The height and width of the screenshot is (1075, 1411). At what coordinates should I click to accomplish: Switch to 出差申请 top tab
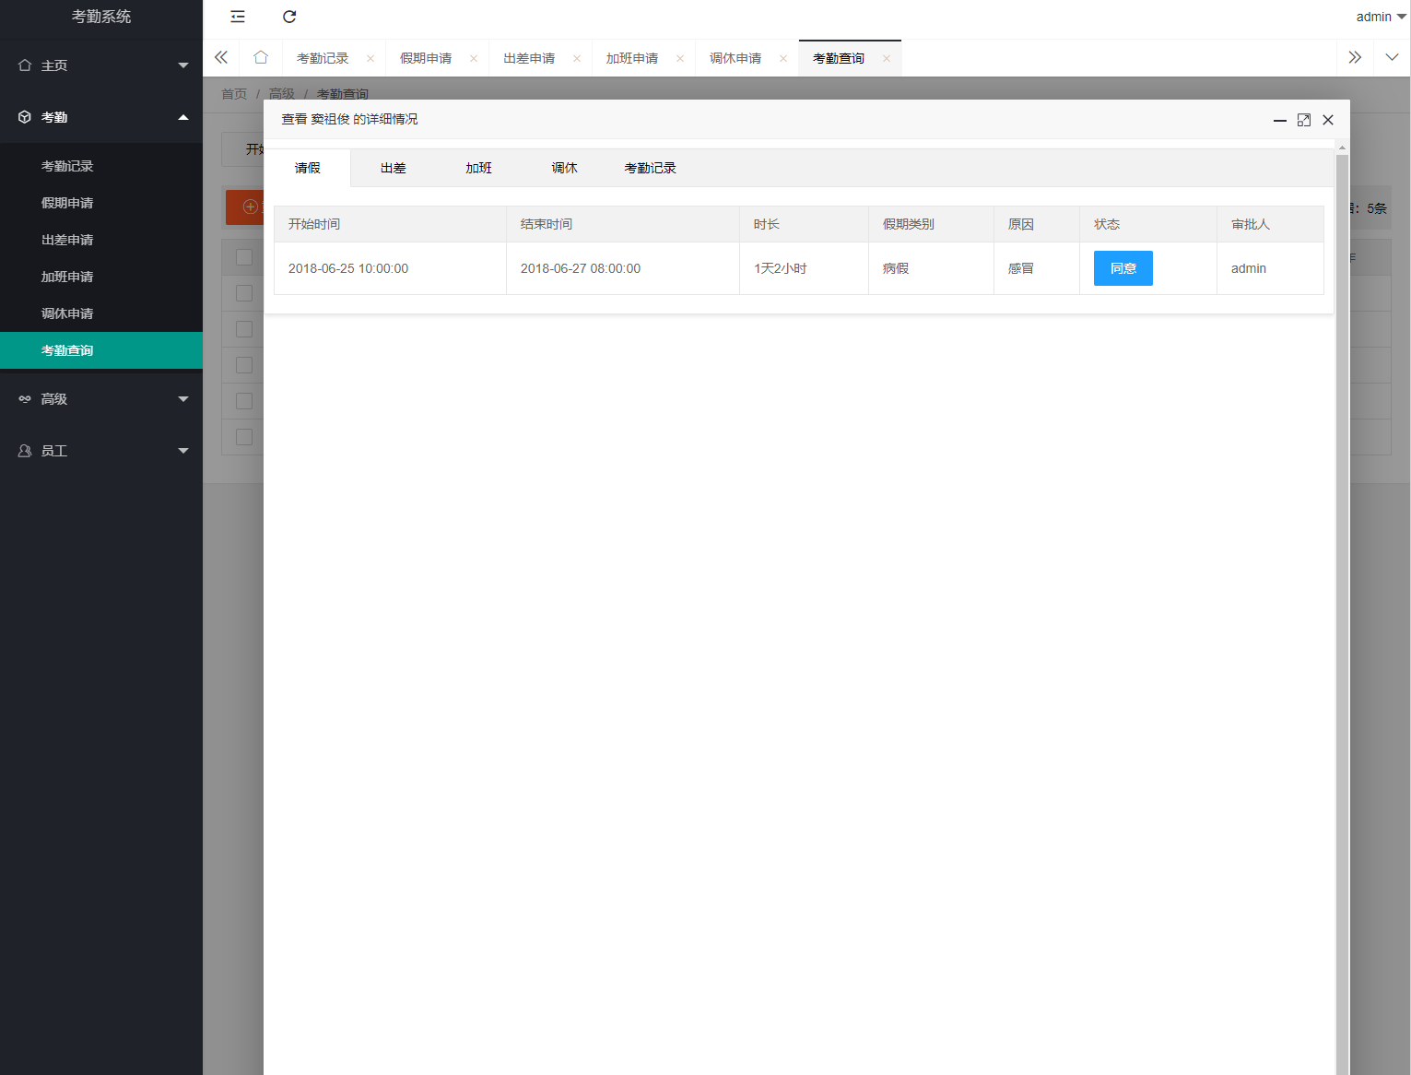click(x=529, y=58)
